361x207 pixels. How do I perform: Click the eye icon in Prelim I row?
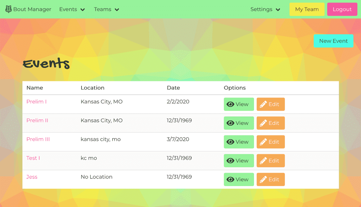(230, 104)
